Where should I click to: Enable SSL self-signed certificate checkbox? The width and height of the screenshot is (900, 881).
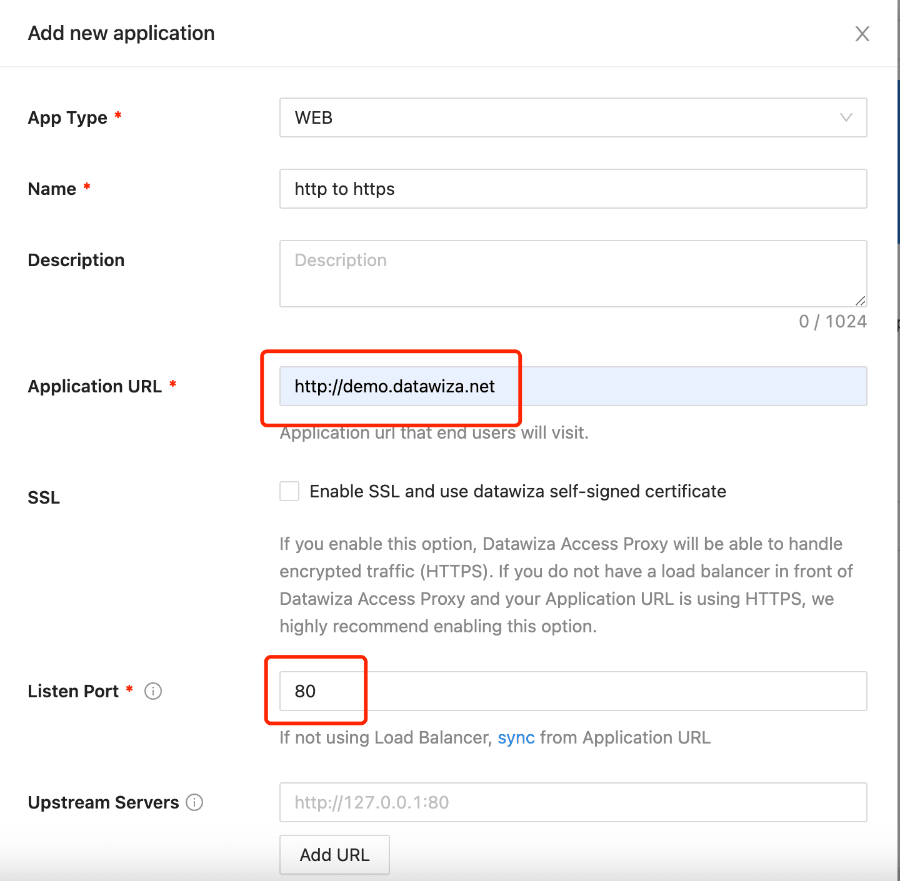tap(289, 491)
